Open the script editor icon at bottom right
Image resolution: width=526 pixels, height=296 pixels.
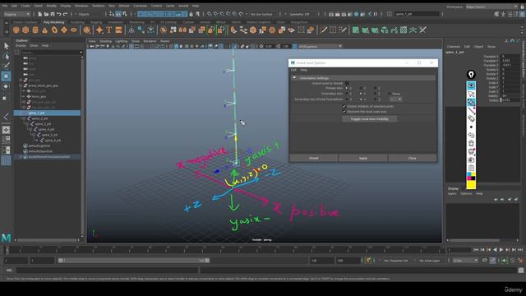click(520, 271)
